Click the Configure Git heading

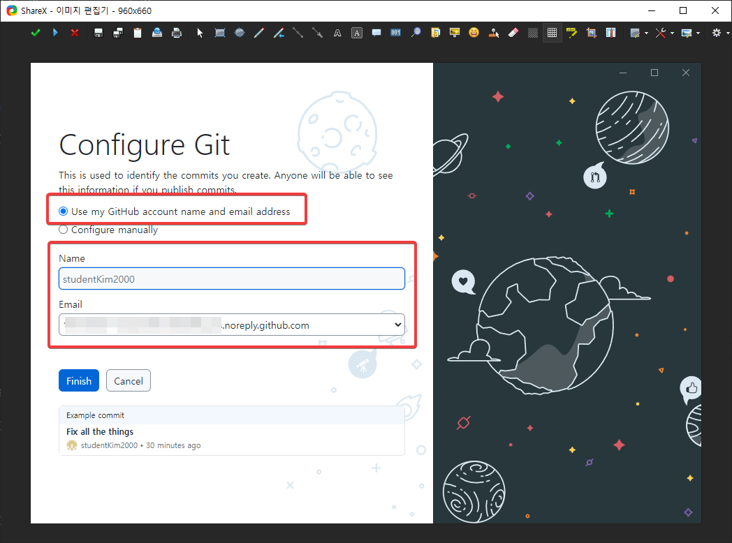[x=145, y=146]
